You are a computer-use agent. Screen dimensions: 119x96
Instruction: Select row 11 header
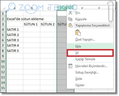[3, 67]
